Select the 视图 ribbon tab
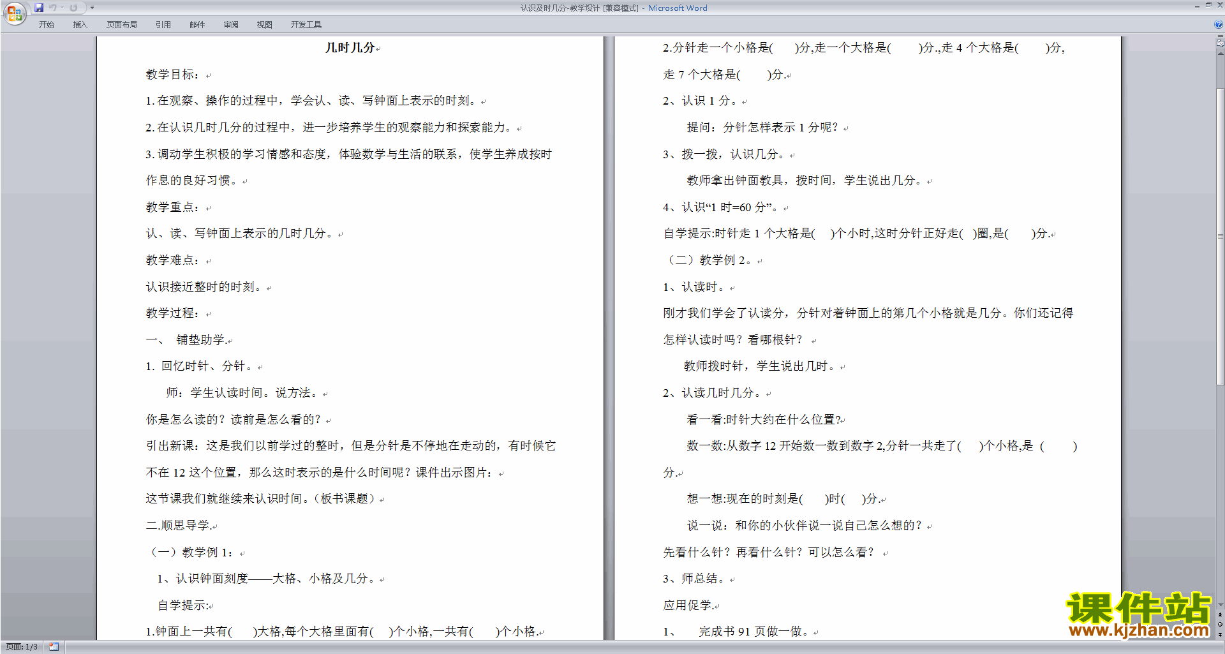This screenshot has width=1225, height=654. coord(265,25)
